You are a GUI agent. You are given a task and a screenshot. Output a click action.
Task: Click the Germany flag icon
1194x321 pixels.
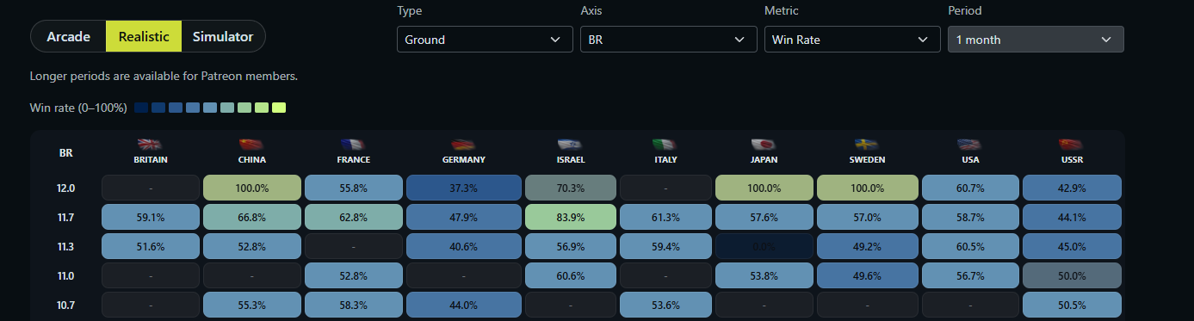[x=463, y=145]
